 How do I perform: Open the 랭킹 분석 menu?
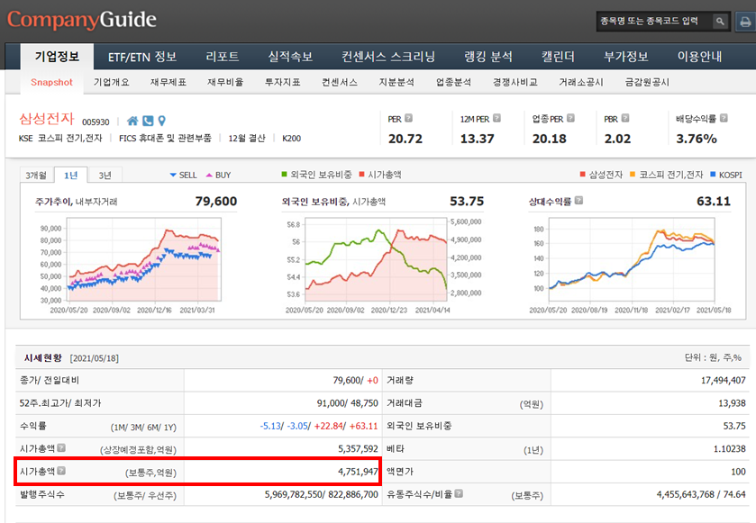pyautogui.click(x=487, y=57)
